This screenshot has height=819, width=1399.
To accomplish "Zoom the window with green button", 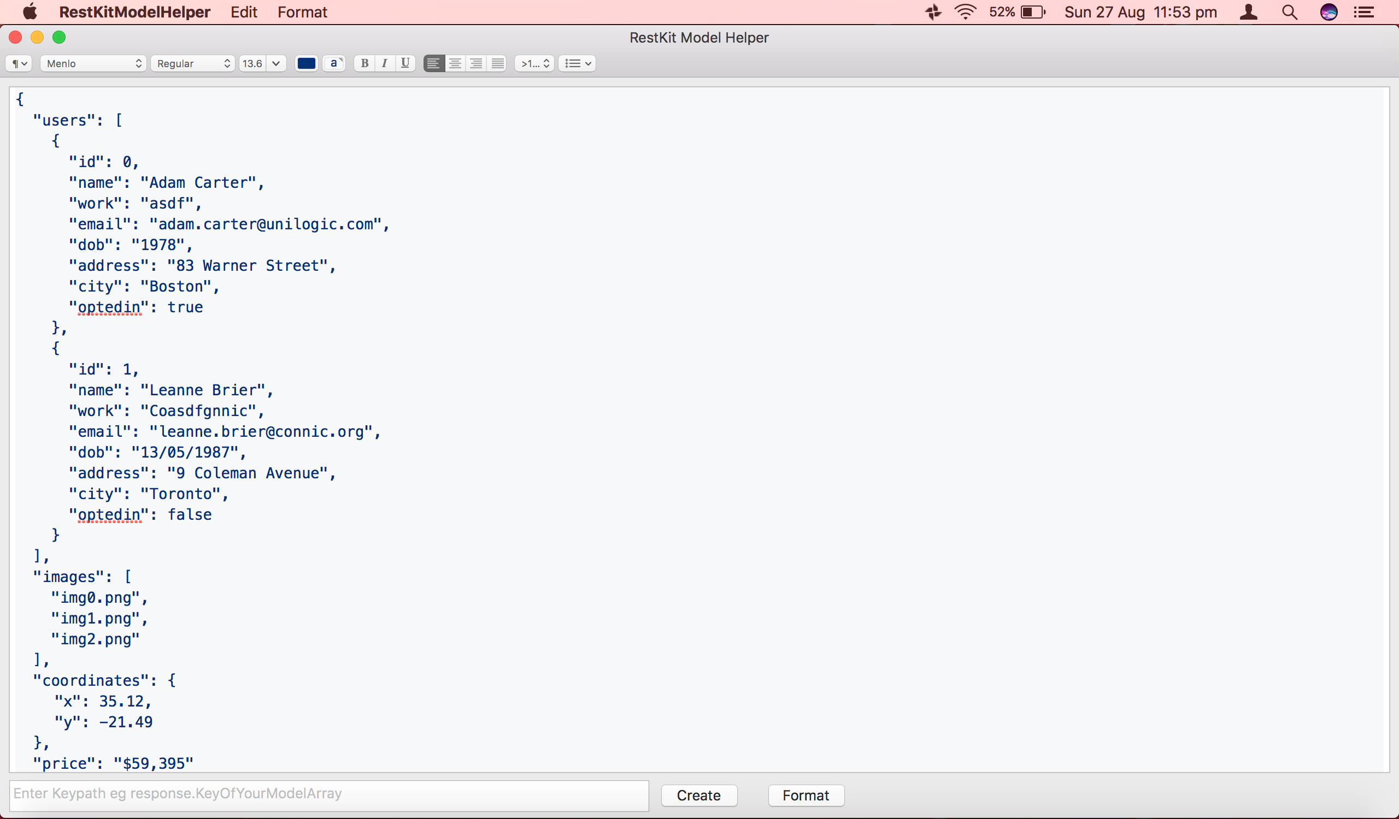I will click(x=59, y=37).
